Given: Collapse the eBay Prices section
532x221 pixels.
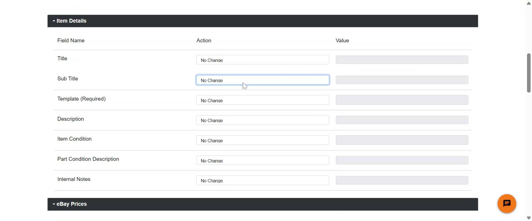Looking at the screenshot, I should coord(70,204).
